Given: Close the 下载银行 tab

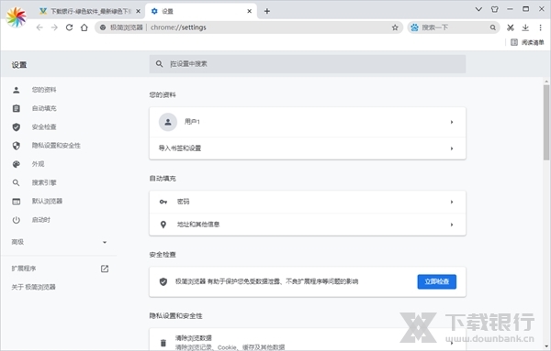Looking at the screenshot, I should [138, 11].
